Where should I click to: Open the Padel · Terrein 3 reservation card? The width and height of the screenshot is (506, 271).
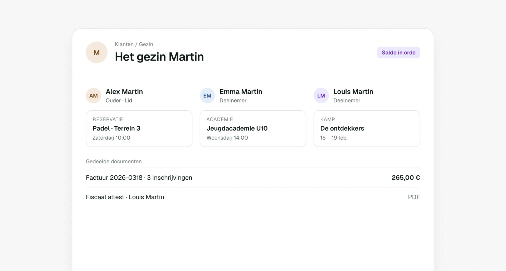(139, 129)
